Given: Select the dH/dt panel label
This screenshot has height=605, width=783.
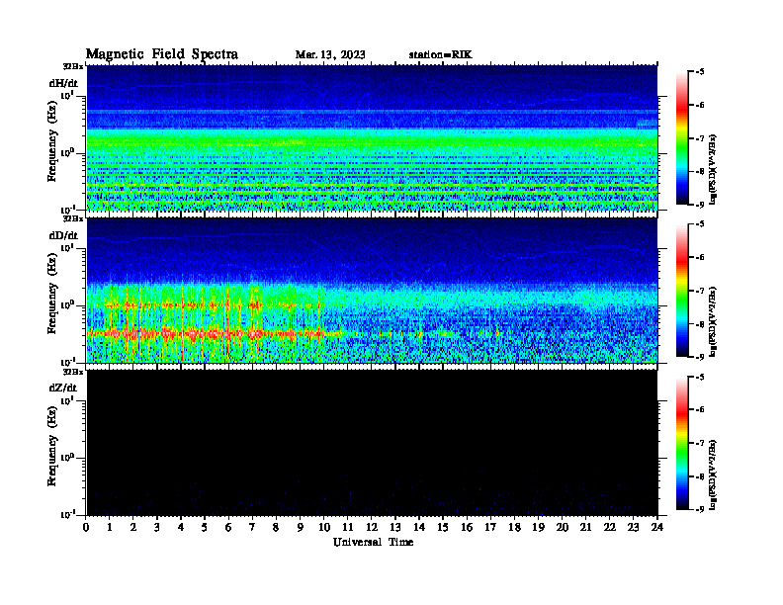Looking at the screenshot, I should [x=63, y=83].
